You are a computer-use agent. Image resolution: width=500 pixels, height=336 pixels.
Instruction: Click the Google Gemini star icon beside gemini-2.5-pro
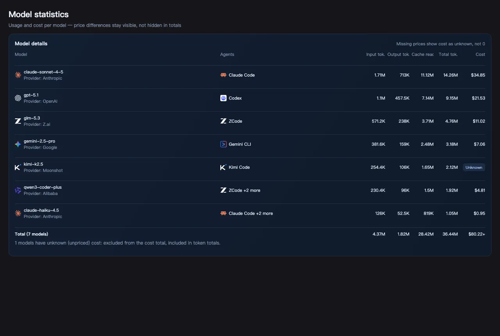click(x=18, y=144)
